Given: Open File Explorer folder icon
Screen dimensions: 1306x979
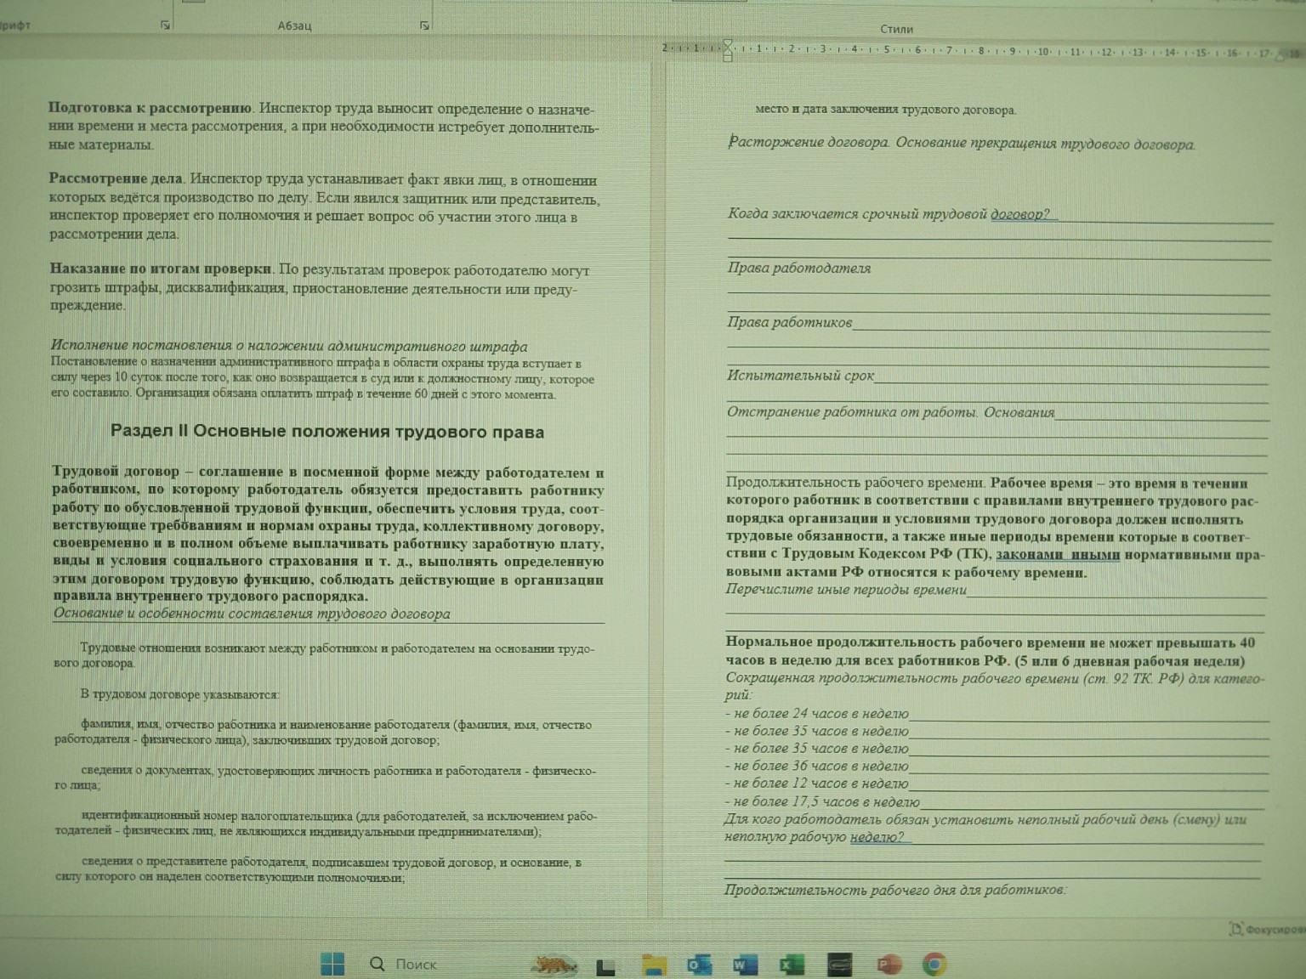Looking at the screenshot, I should click(653, 965).
